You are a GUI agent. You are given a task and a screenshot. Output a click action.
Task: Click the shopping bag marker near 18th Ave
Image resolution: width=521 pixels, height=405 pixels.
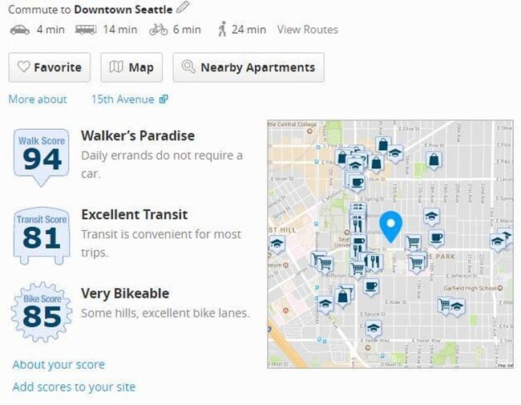[434, 160]
